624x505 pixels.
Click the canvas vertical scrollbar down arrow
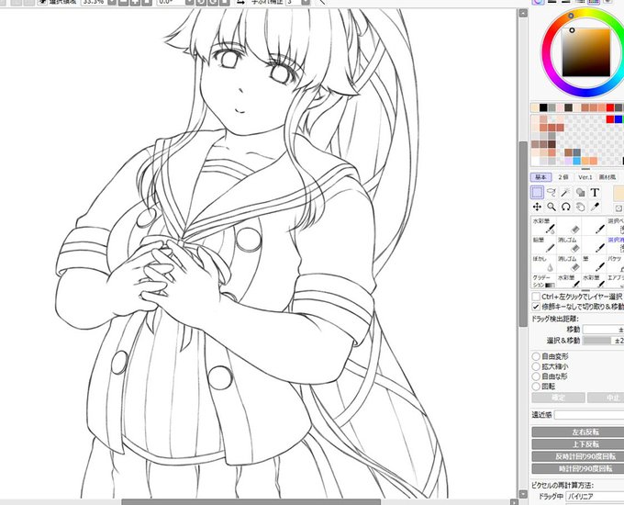point(522,494)
